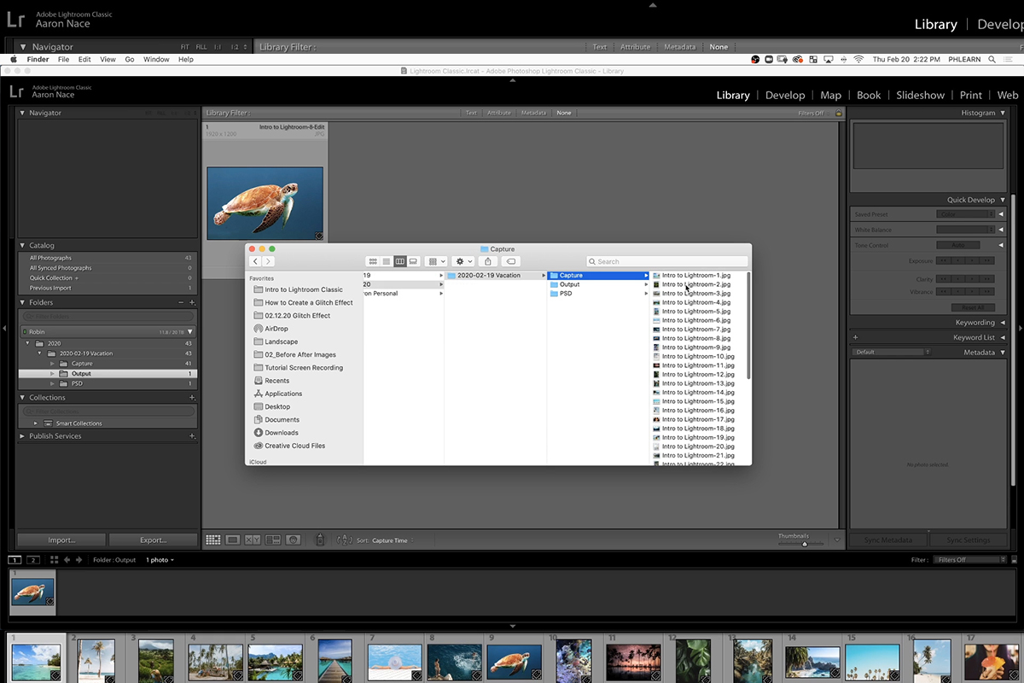Open the Window menu in menu bar
This screenshot has height=683, width=1024.
156,60
